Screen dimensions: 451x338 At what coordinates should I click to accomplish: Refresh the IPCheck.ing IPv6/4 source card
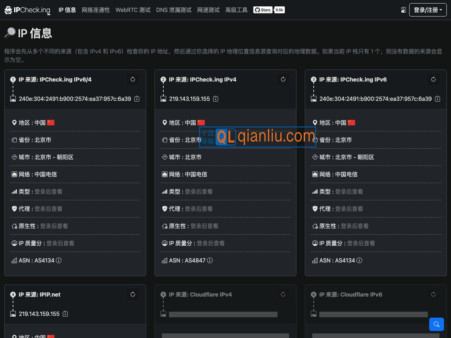point(133,79)
